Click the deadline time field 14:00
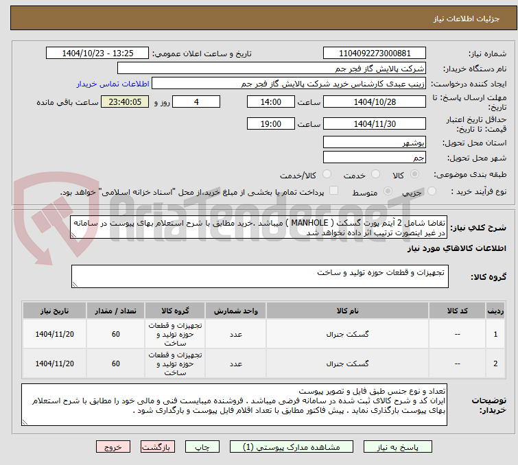The image size is (518, 465). point(270,102)
